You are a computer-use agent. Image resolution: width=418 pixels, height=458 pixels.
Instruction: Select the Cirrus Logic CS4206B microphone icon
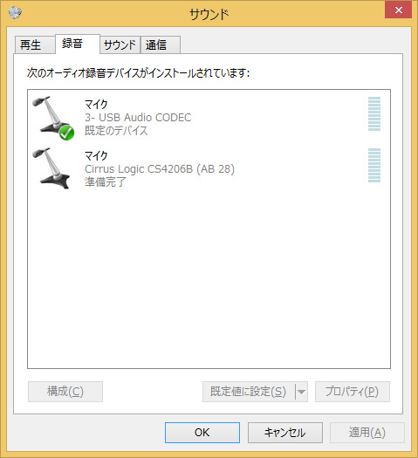[51, 168]
